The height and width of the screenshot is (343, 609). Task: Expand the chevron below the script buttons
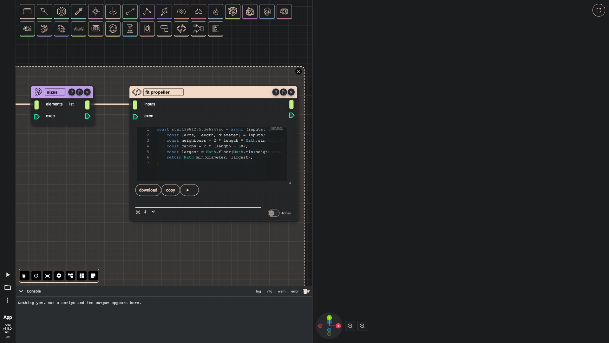(x=153, y=212)
